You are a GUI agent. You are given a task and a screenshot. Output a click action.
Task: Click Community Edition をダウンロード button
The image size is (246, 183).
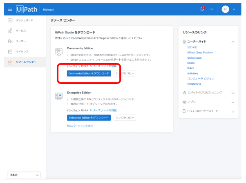pos(89,73)
